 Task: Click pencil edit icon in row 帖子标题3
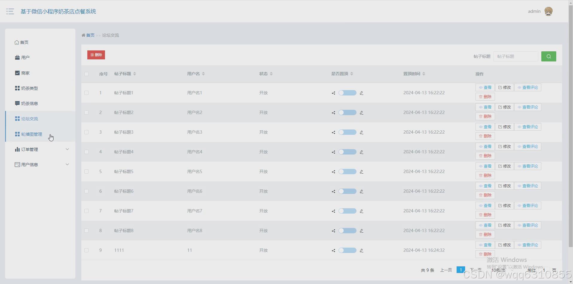pos(362,132)
